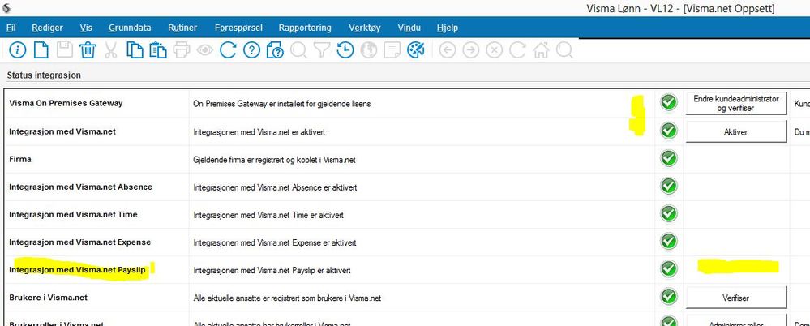
Task: Click the globe icon in toolbar
Action: pyautogui.click(x=369, y=50)
